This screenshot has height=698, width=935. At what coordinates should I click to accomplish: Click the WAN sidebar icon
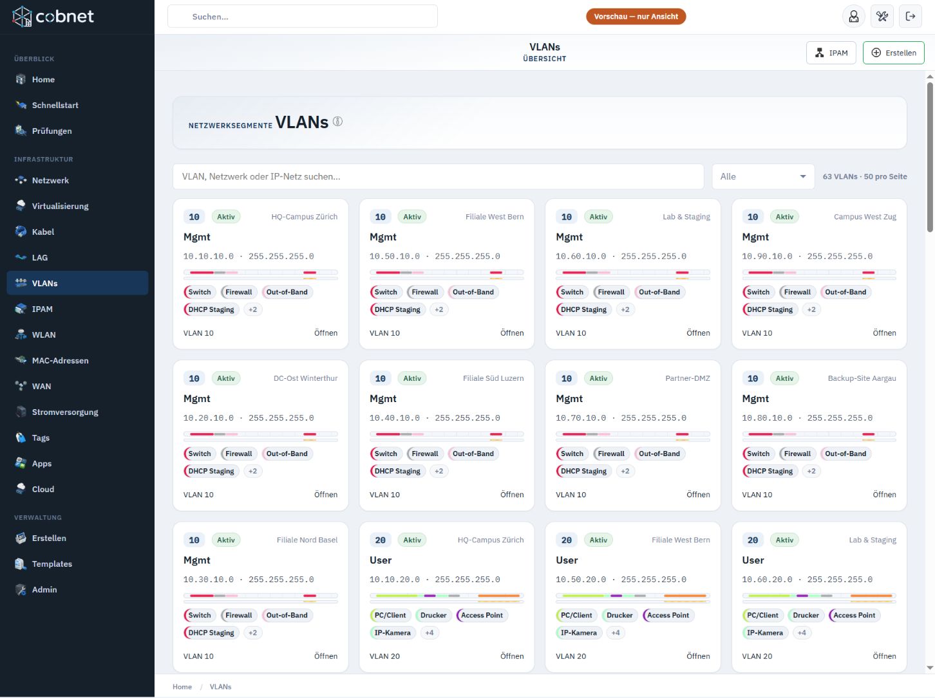(21, 387)
